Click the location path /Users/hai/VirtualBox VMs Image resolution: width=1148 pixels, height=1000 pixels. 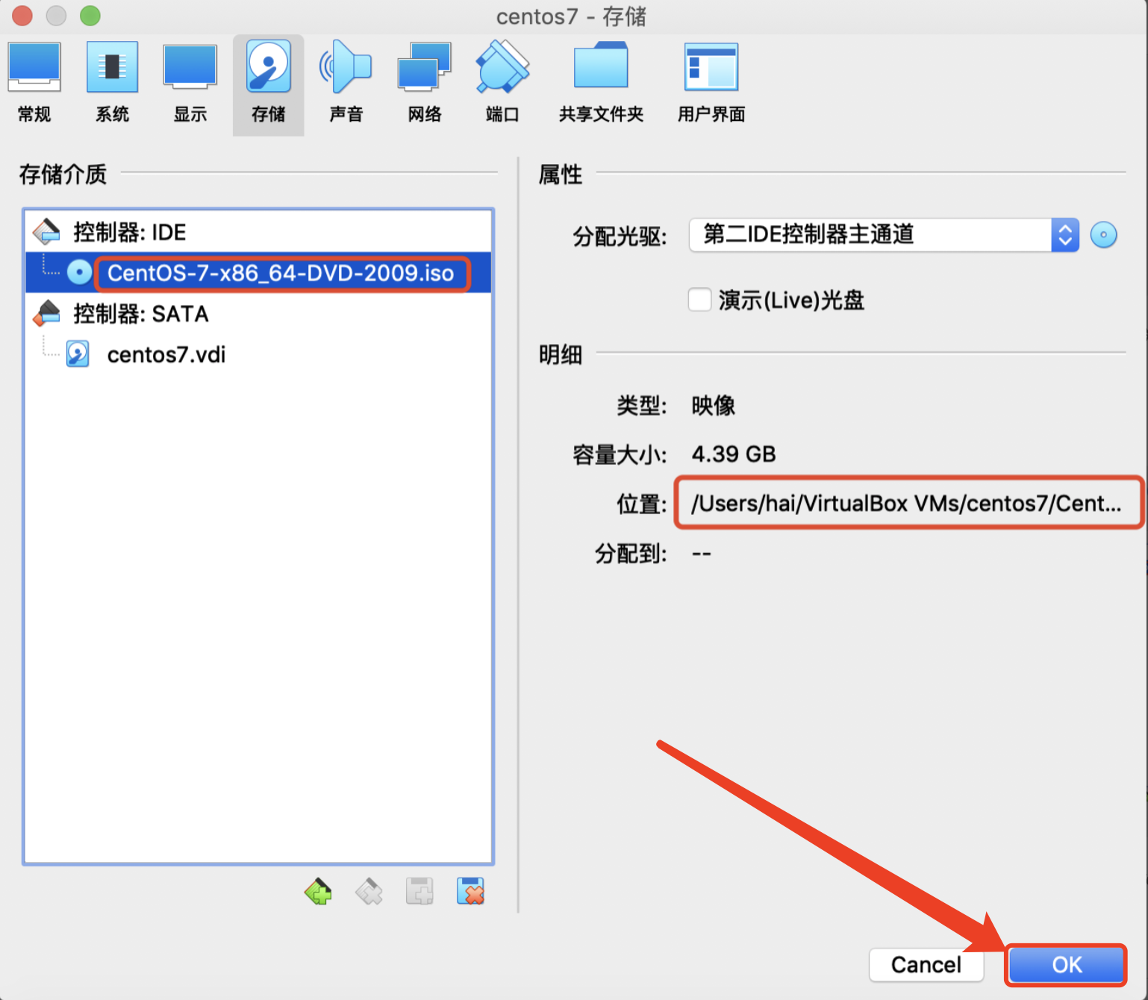pos(906,504)
